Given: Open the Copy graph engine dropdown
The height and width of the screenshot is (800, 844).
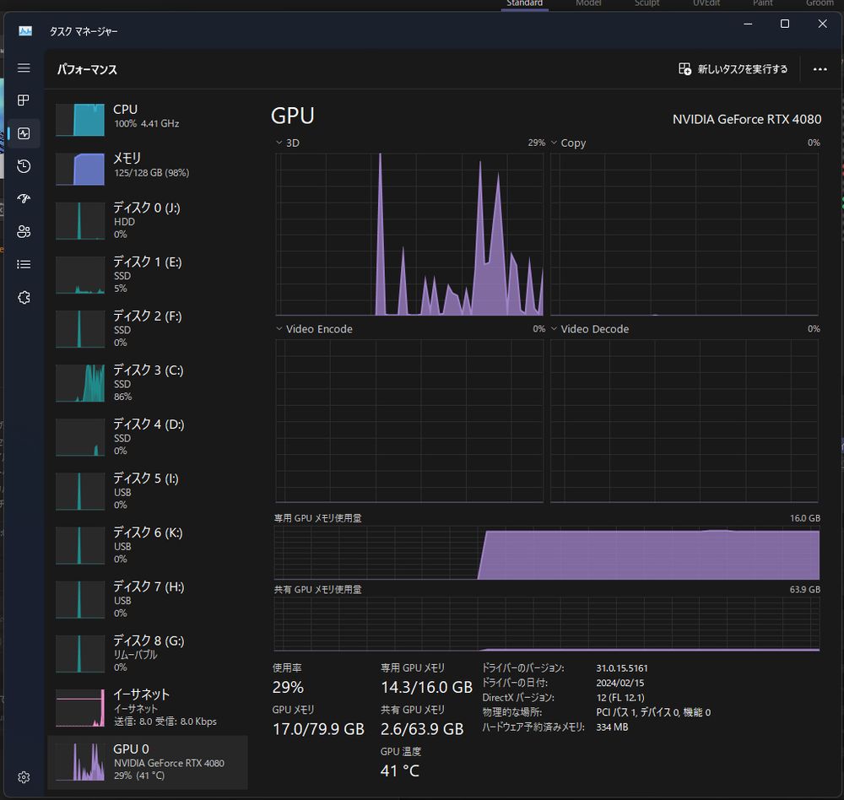Looking at the screenshot, I should [x=568, y=143].
